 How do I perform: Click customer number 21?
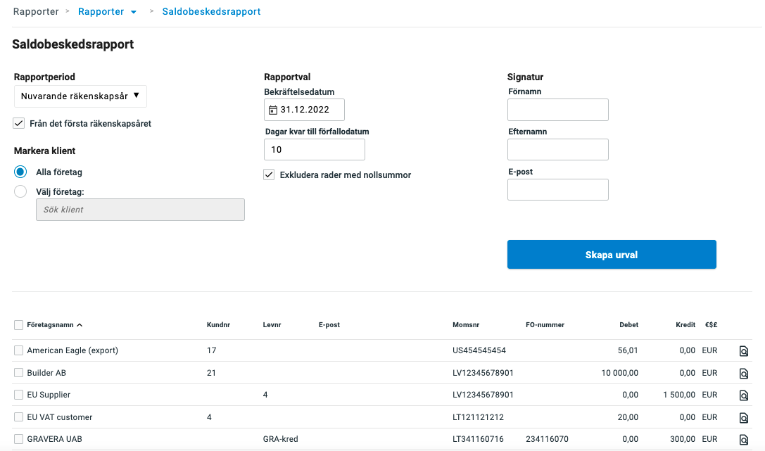tap(211, 372)
